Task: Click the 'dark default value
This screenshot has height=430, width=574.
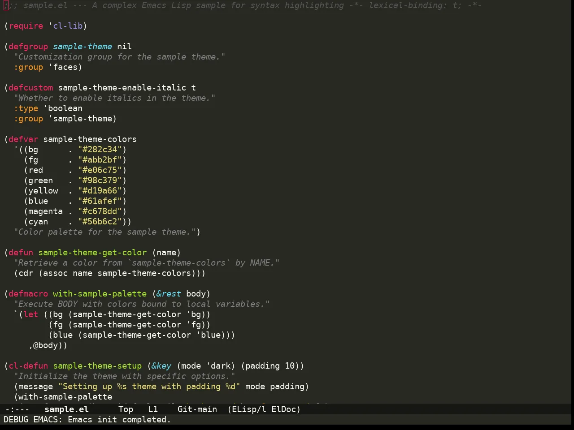Action: pos(218,366)
